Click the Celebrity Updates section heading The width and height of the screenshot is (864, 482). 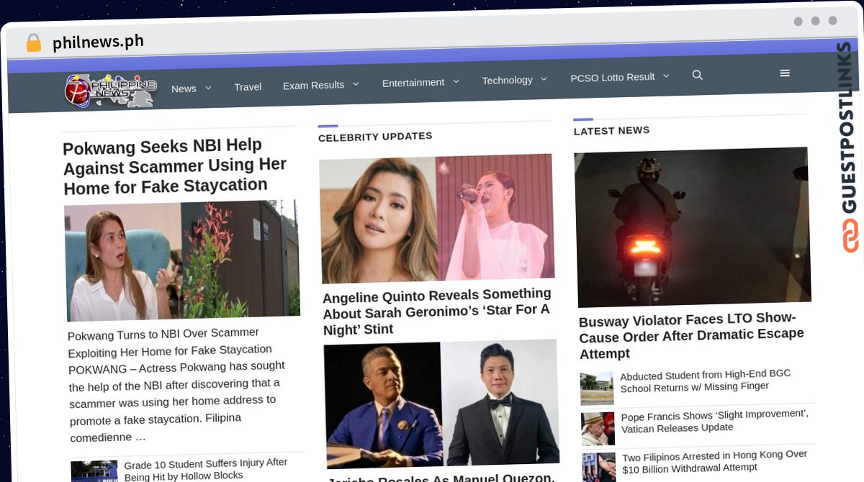click(x=375, y=136)
